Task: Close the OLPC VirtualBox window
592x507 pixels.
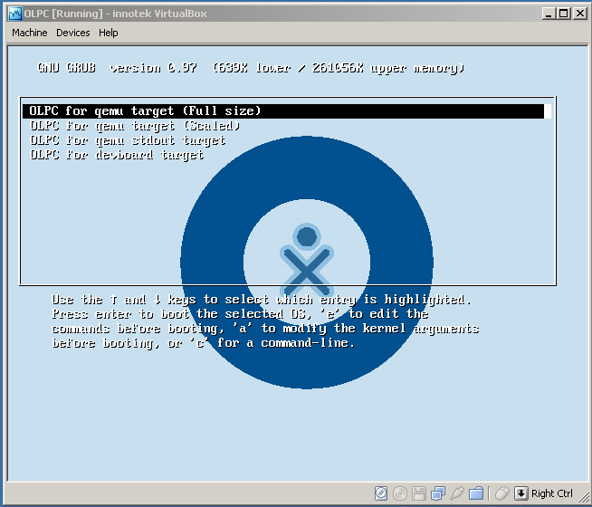Action: [x=579, y=14]
